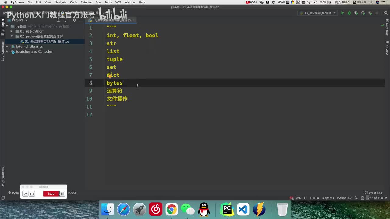Click the PyCharm application menu

17,2
